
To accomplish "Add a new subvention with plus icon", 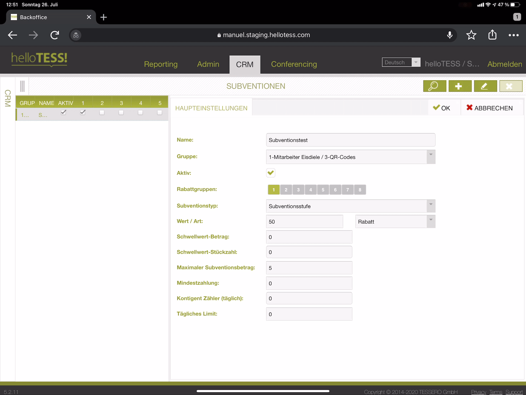I will (x=460, y=86).
